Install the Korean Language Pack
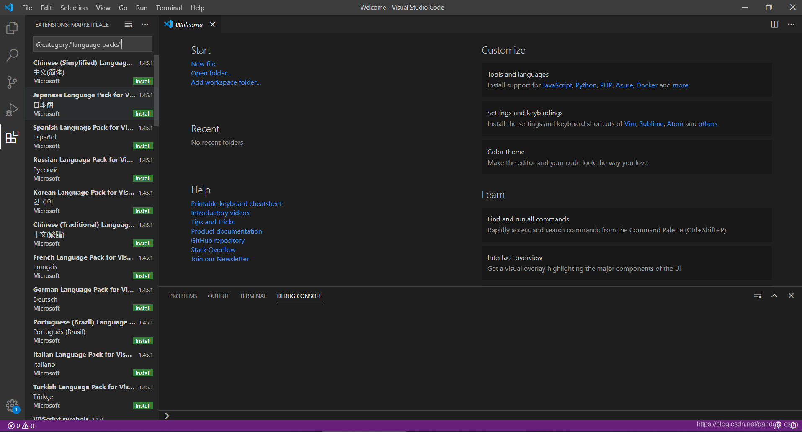This screenshot has width=802, height=432. (x=143, y=211)
